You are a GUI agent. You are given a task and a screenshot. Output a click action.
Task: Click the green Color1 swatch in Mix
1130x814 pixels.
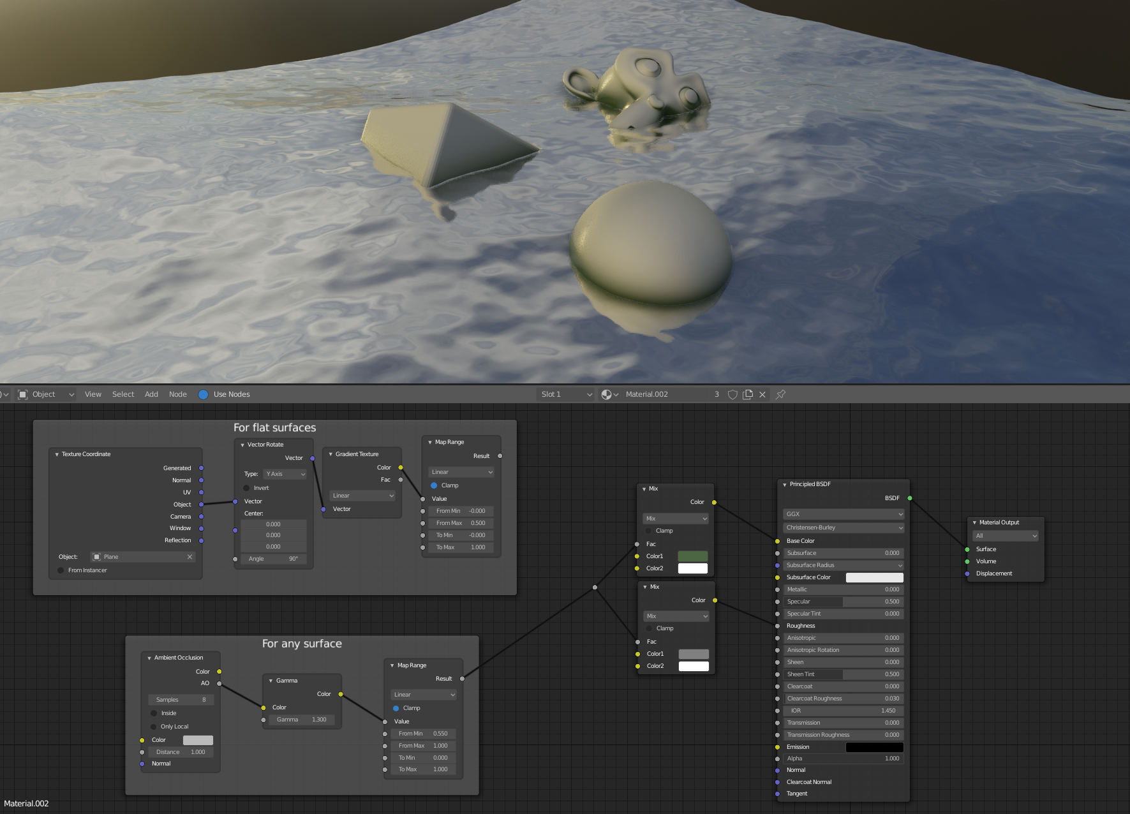click(692, 556)
